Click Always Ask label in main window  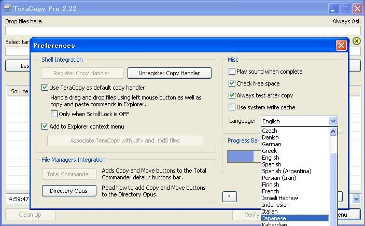[x=346, y=21]
